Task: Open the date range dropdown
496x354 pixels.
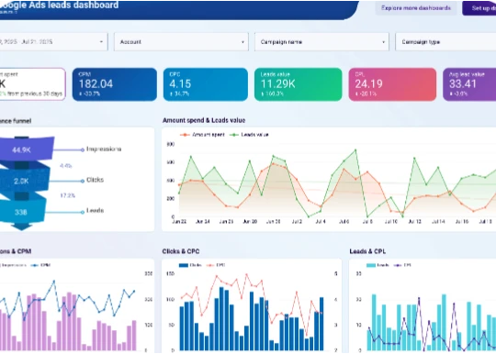Action: 53,41
